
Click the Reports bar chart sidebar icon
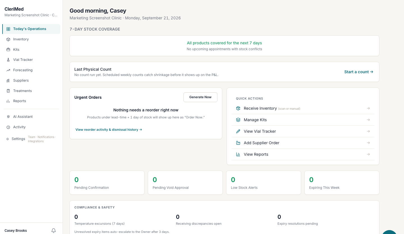[x=8, y=101]
